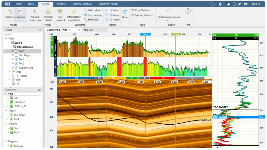Click the ABOUT menu item
This screenshot has height=150, width=267.
pos(256,4)
